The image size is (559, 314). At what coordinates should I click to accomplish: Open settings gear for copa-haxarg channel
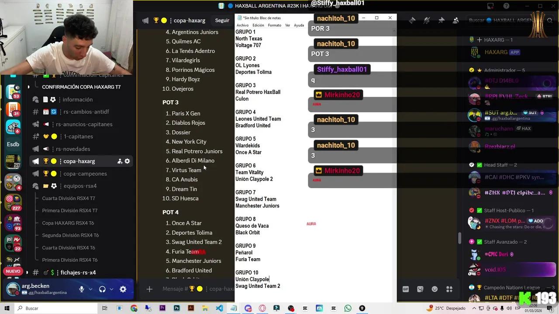click(127, 161)
